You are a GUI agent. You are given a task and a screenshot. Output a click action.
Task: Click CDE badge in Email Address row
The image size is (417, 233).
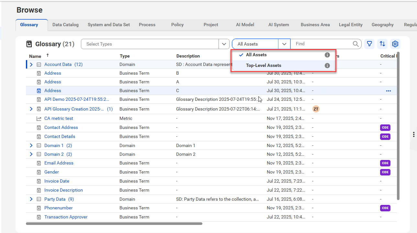click(x=385, y=163)
